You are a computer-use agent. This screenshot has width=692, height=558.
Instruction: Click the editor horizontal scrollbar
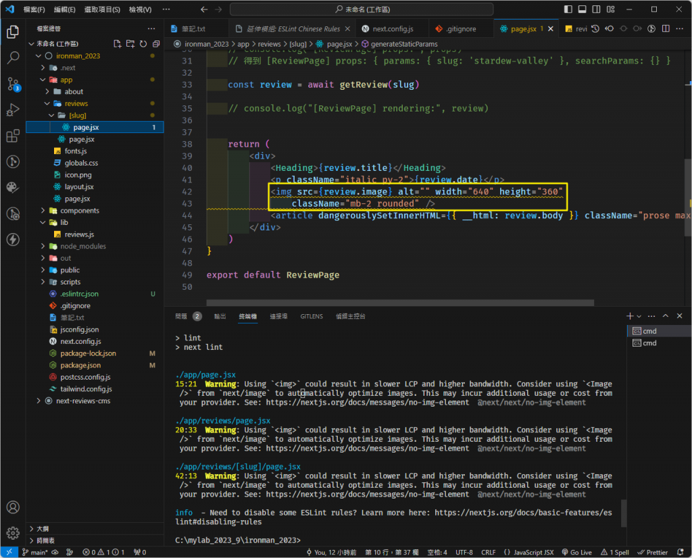(400, 303)
